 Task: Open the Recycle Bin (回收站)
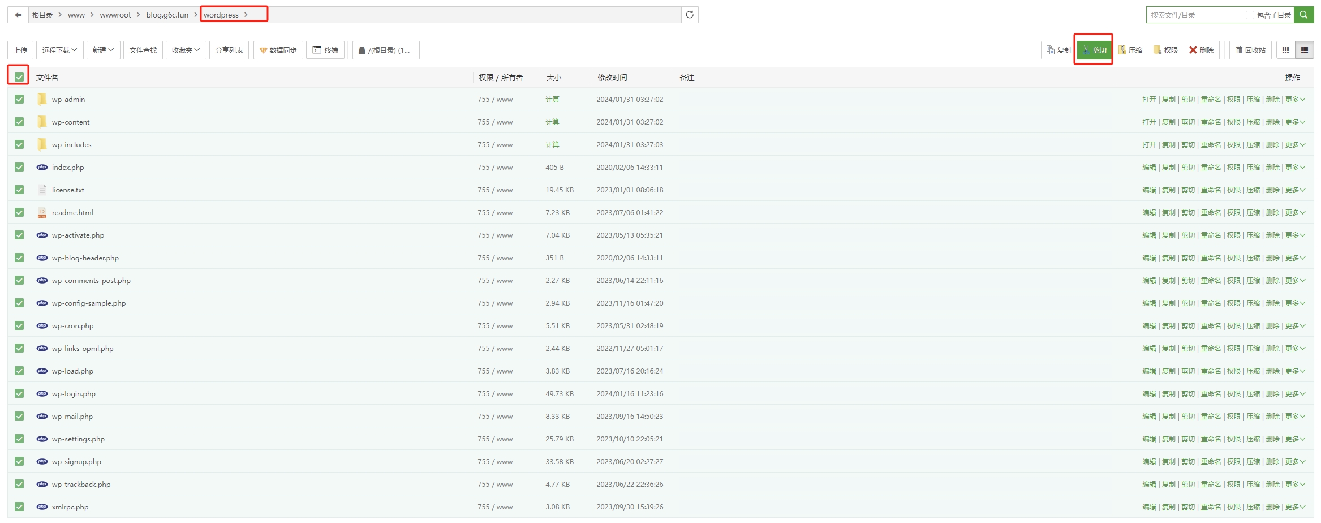point(1250,50)
